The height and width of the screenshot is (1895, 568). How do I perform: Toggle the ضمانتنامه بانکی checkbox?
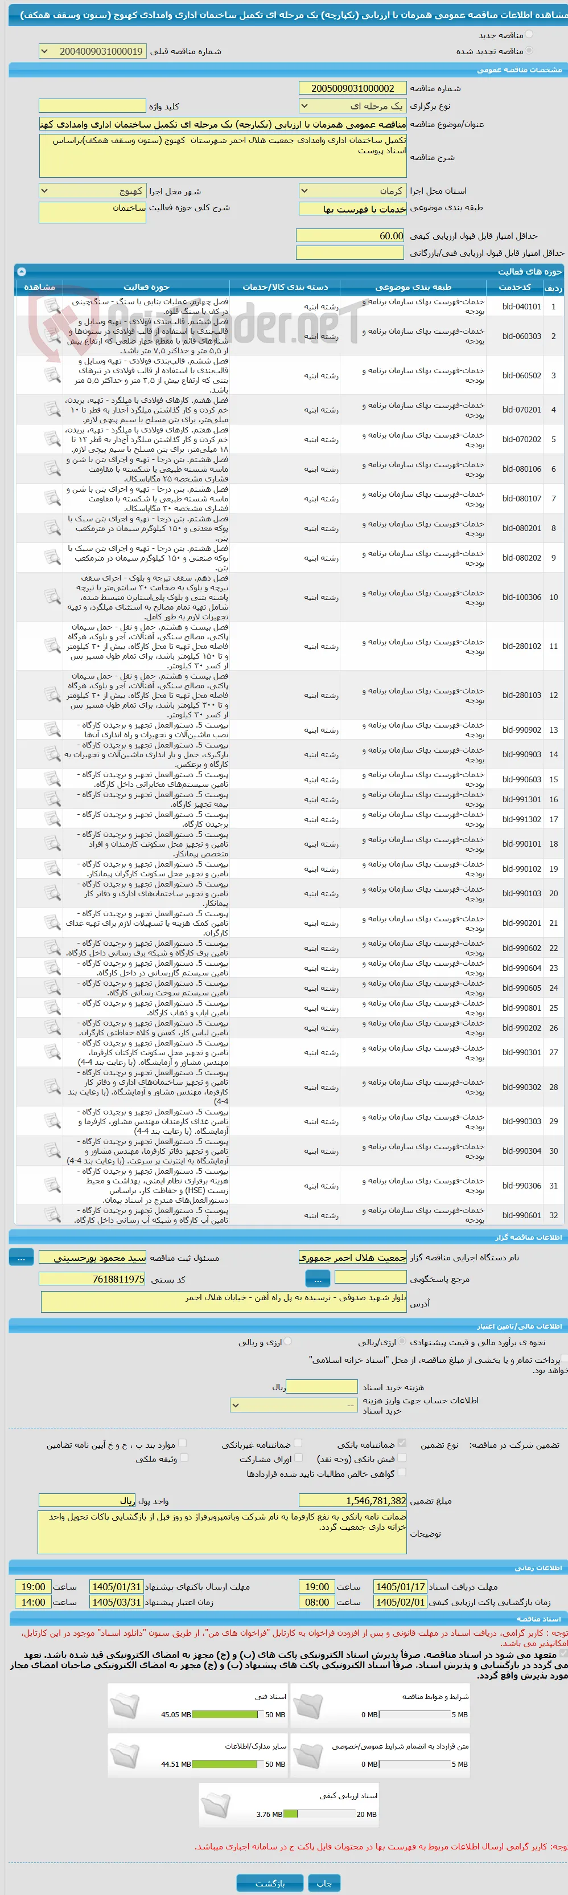point(402,1443)
